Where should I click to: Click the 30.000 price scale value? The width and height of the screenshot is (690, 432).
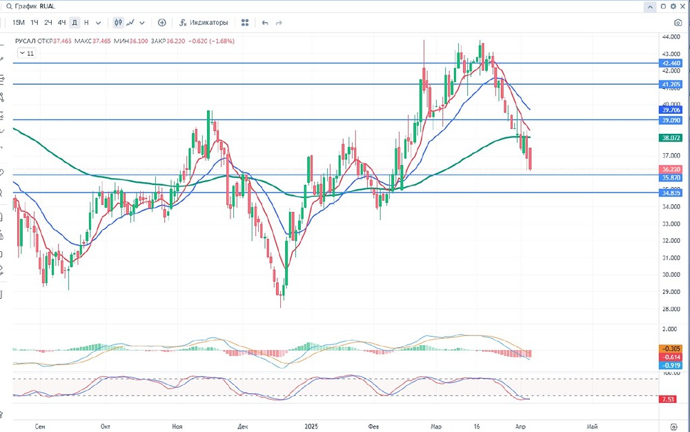[671, 275]
